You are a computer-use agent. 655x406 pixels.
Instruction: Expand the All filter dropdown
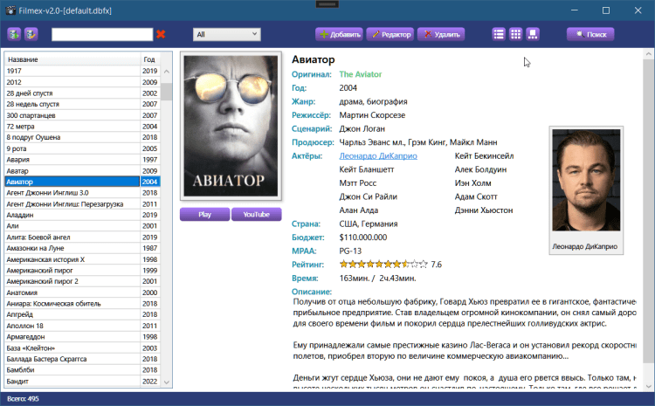(226, 34)
